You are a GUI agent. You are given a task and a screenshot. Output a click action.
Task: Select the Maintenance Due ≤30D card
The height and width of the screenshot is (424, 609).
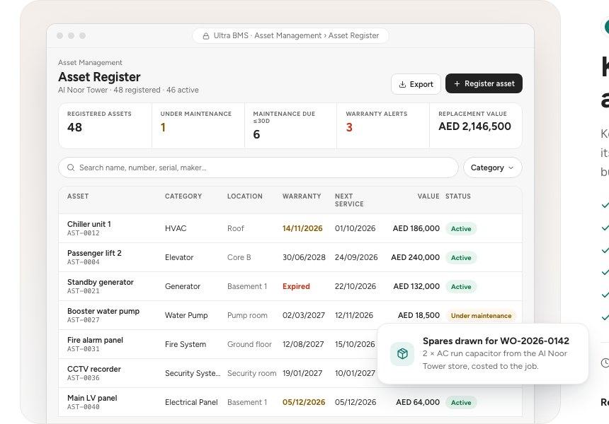click(x=290, y=126)
